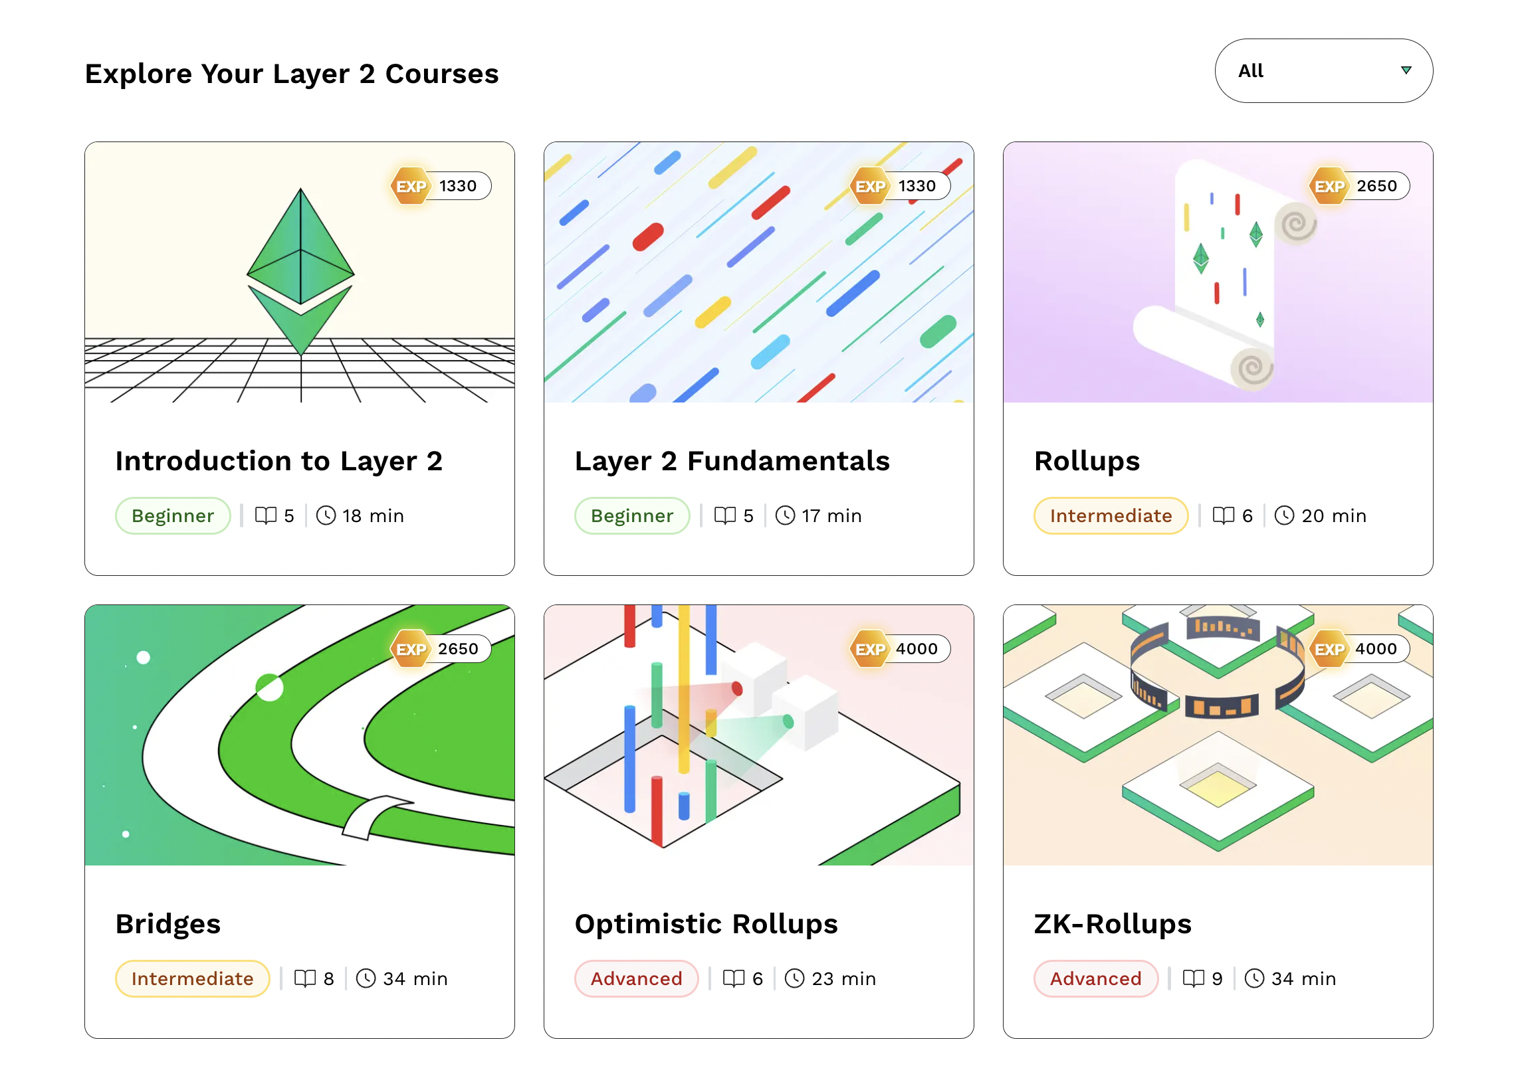Click the EXP hexagon icon on Rollups card

[x=1329, y=186]
